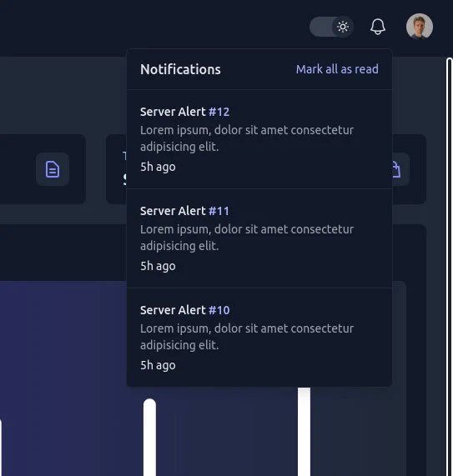Image resolution: width=453 pixels, height=476 pixels.
Task: Click 5h ago under Server Alert #11
Action: 158,266
